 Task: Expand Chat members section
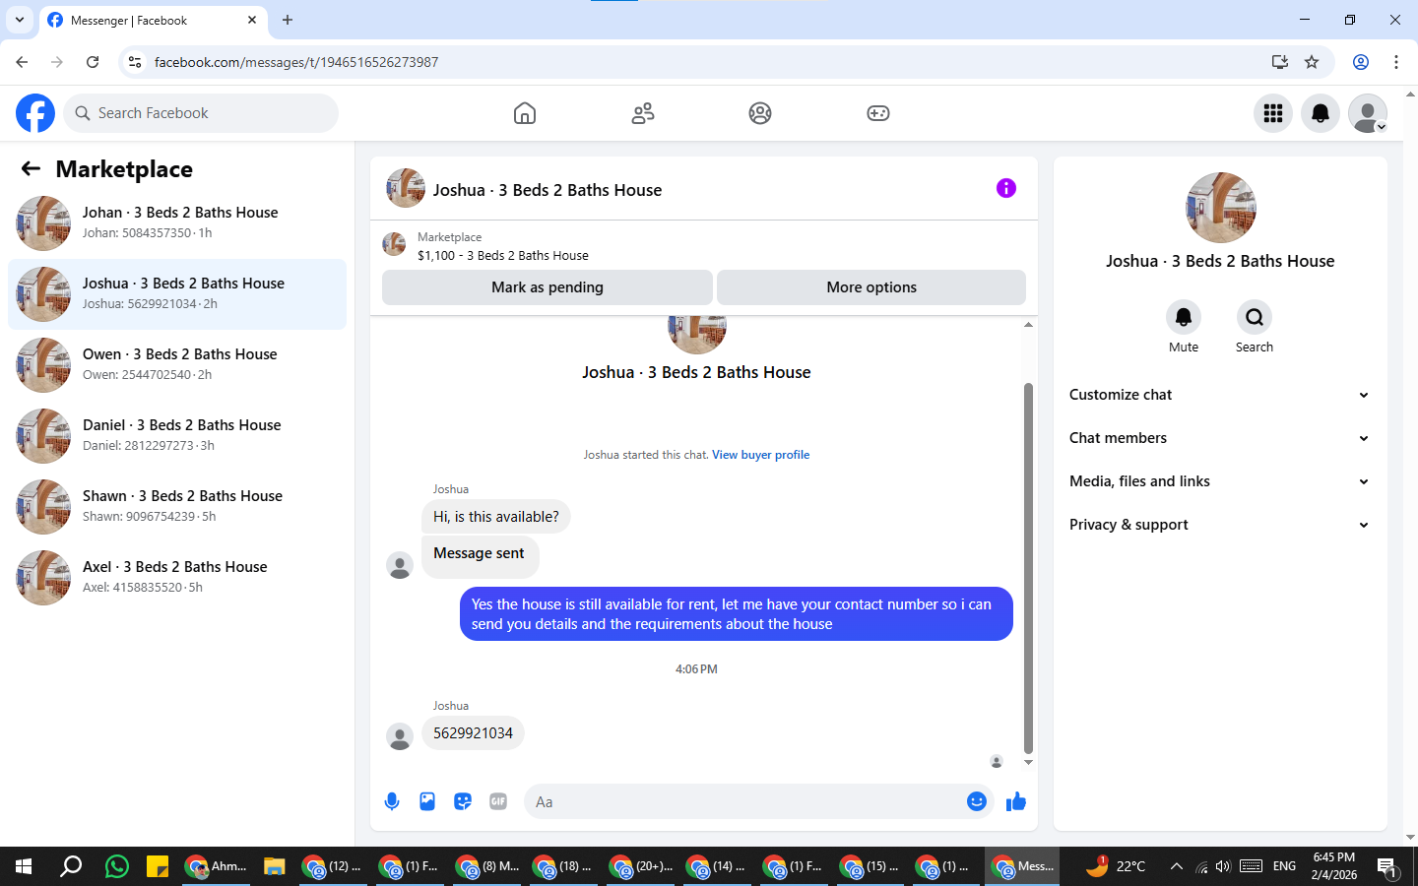[x=1220, y=438]
